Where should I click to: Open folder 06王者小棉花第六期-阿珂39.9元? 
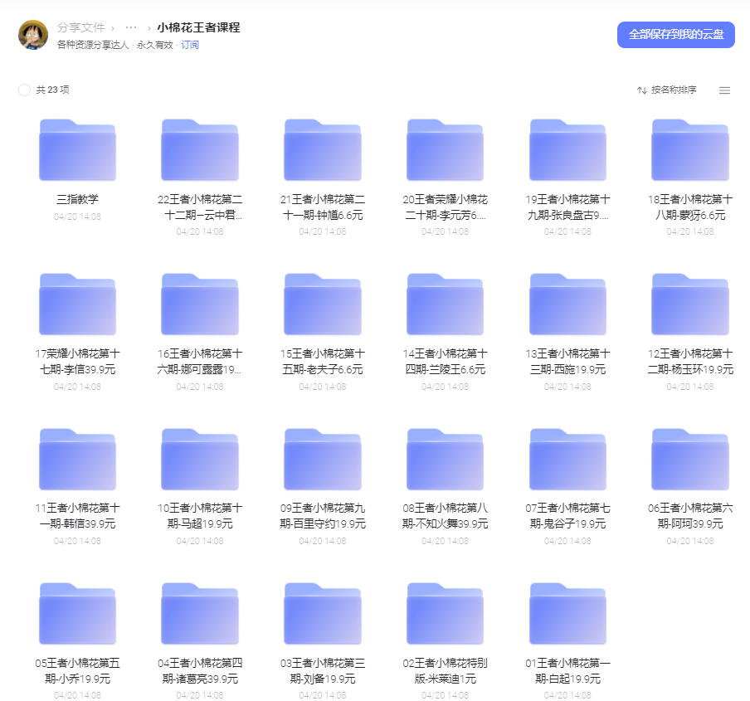pyautogui.click(x=690, y=459)
